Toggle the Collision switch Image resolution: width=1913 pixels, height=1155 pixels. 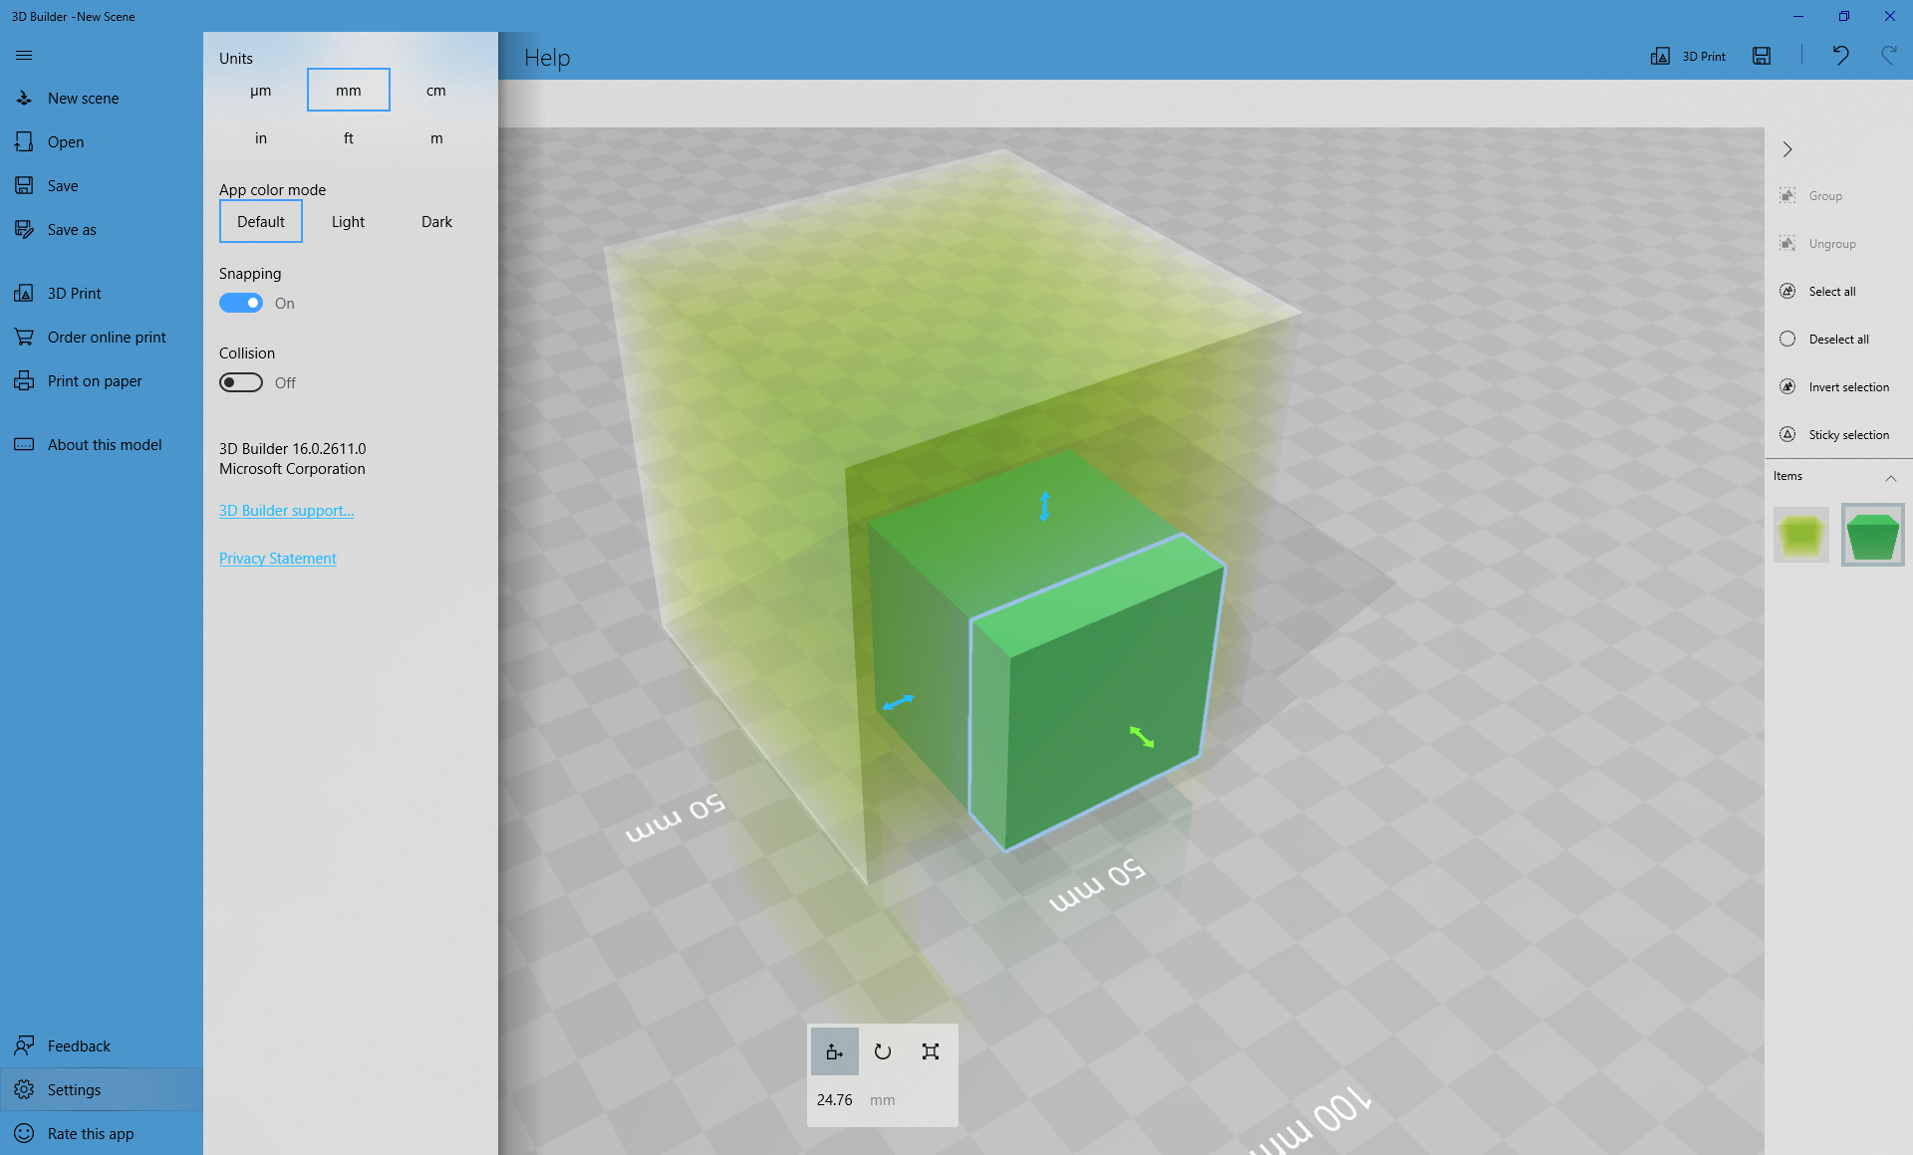tap(241, 382)
